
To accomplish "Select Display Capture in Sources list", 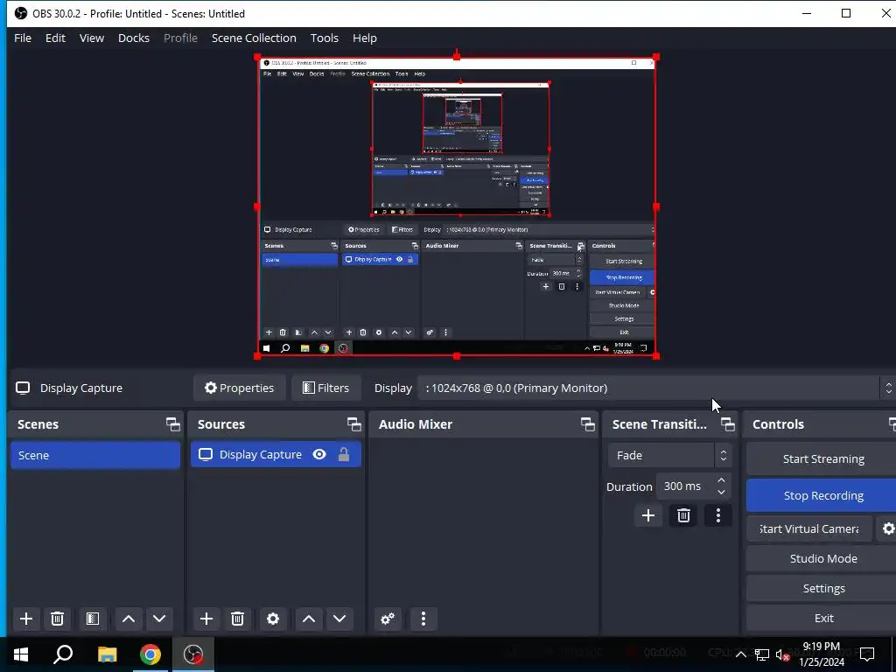I will [x=276, y=454].
